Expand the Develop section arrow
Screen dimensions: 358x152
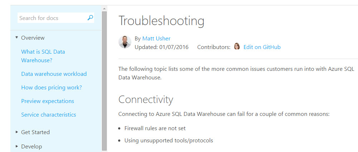click(16, 146)
